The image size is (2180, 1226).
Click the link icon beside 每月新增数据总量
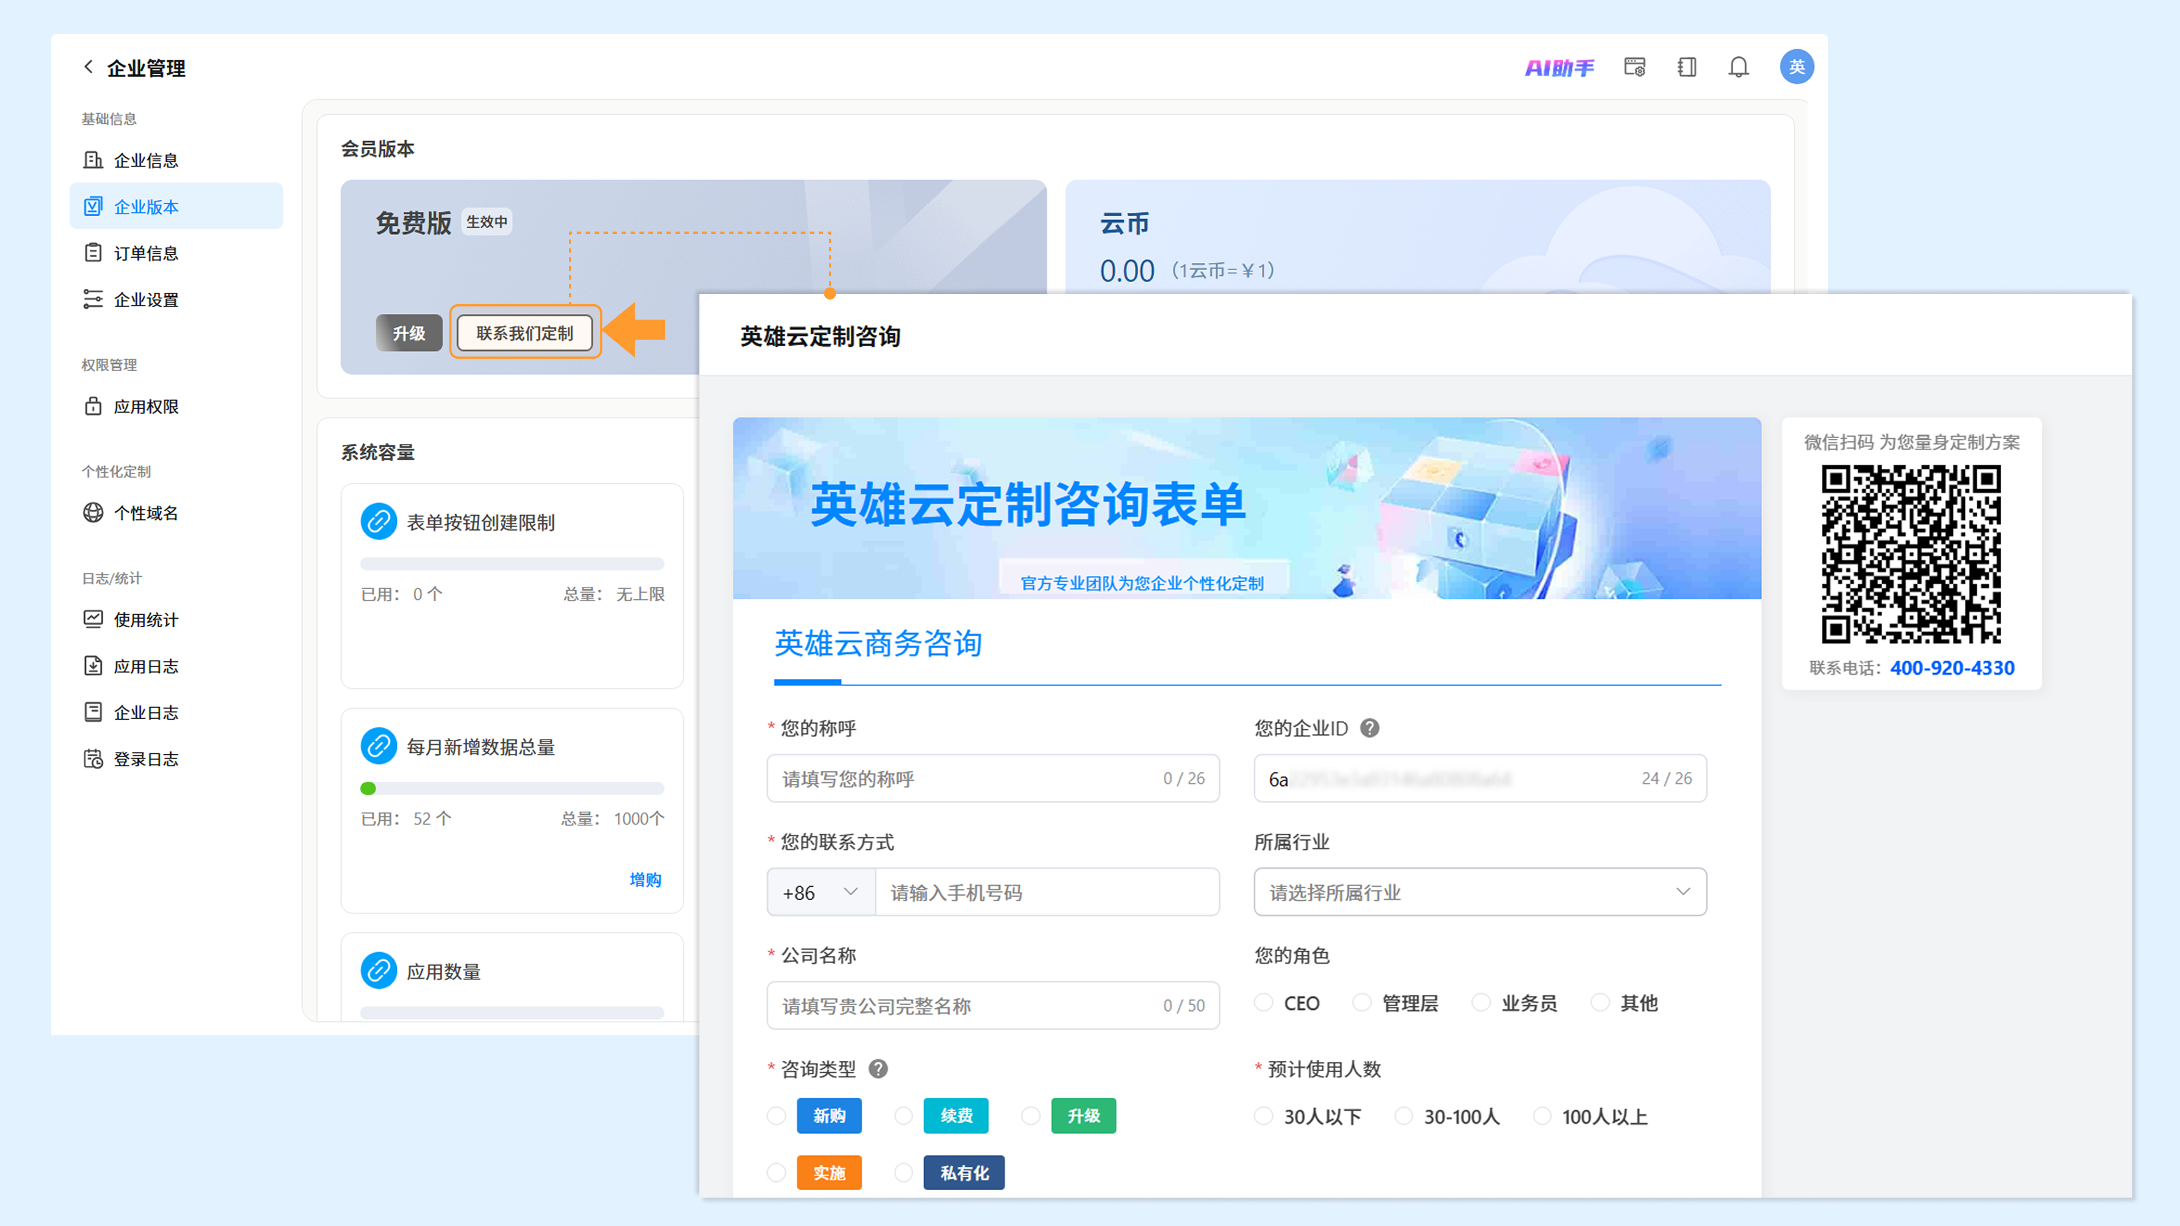click(x=378, y=746)
